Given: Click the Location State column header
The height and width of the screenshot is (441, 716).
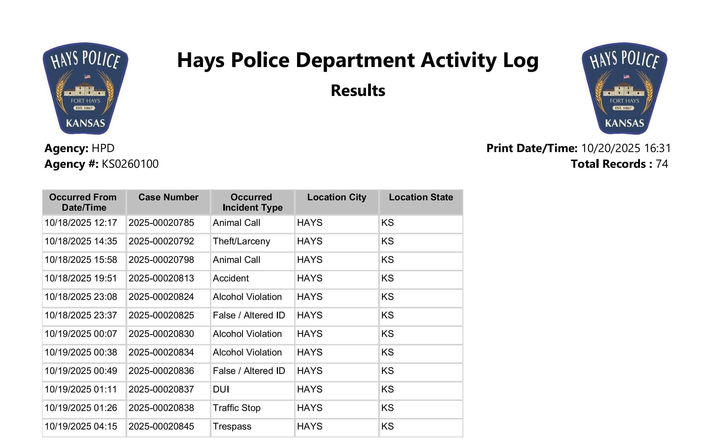Looking at the screenshot, I should pyautogui.click(x=421, y=197).
